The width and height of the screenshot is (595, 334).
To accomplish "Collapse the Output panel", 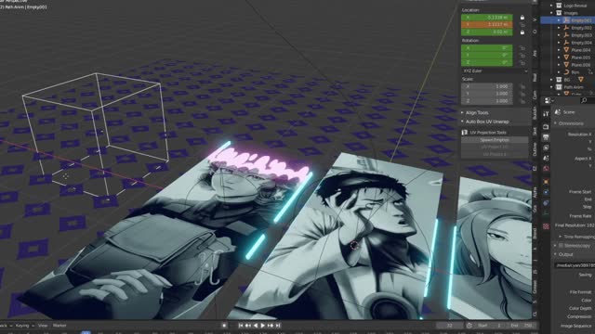I will pyautogui.click(x=556, y=254).
